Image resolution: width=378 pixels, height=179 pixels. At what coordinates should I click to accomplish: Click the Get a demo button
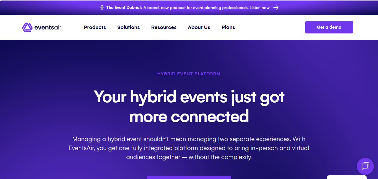(329, 27)
